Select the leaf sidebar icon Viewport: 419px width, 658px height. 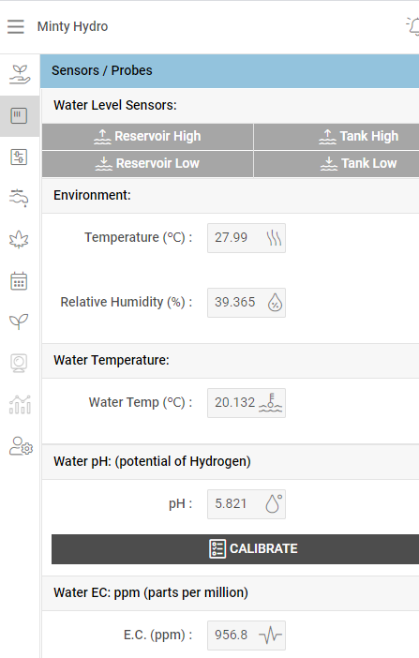tap(19, 240)
